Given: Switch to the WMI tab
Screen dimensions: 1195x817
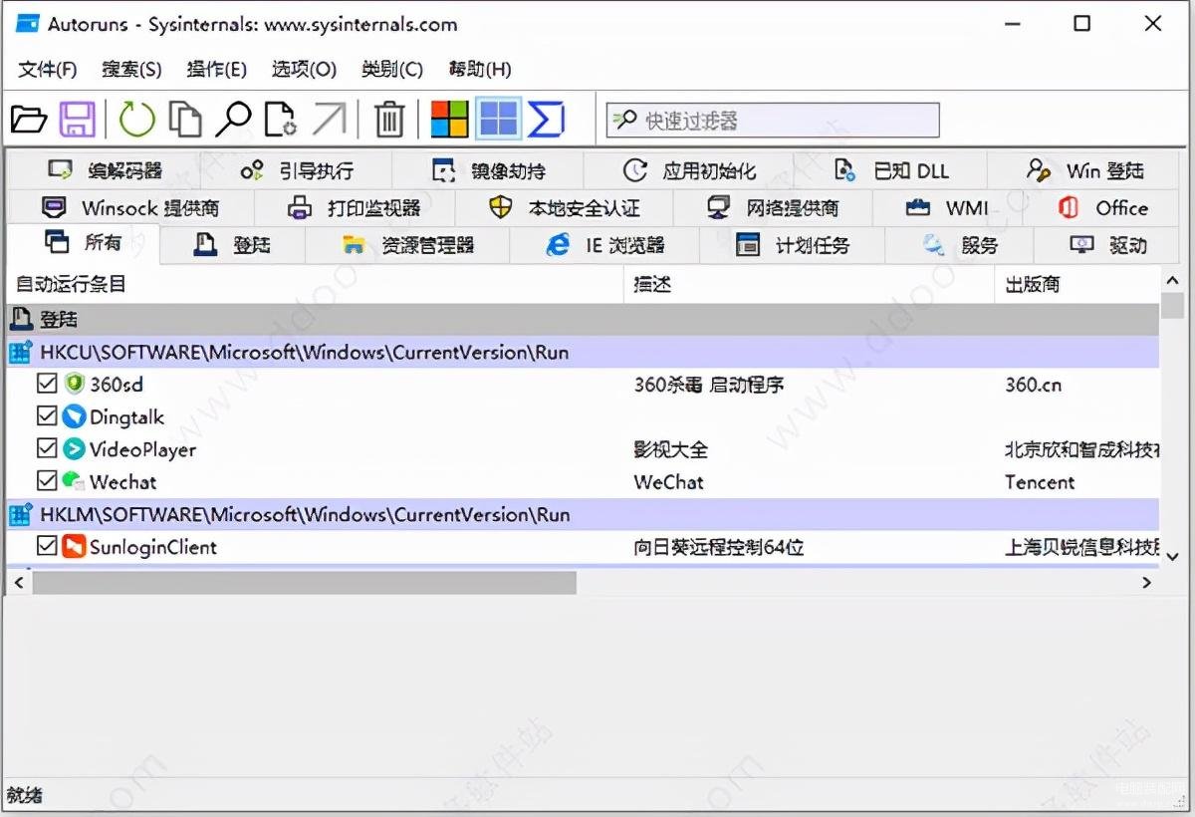Looking at the screenshot, I should click(x=947, y=208).
